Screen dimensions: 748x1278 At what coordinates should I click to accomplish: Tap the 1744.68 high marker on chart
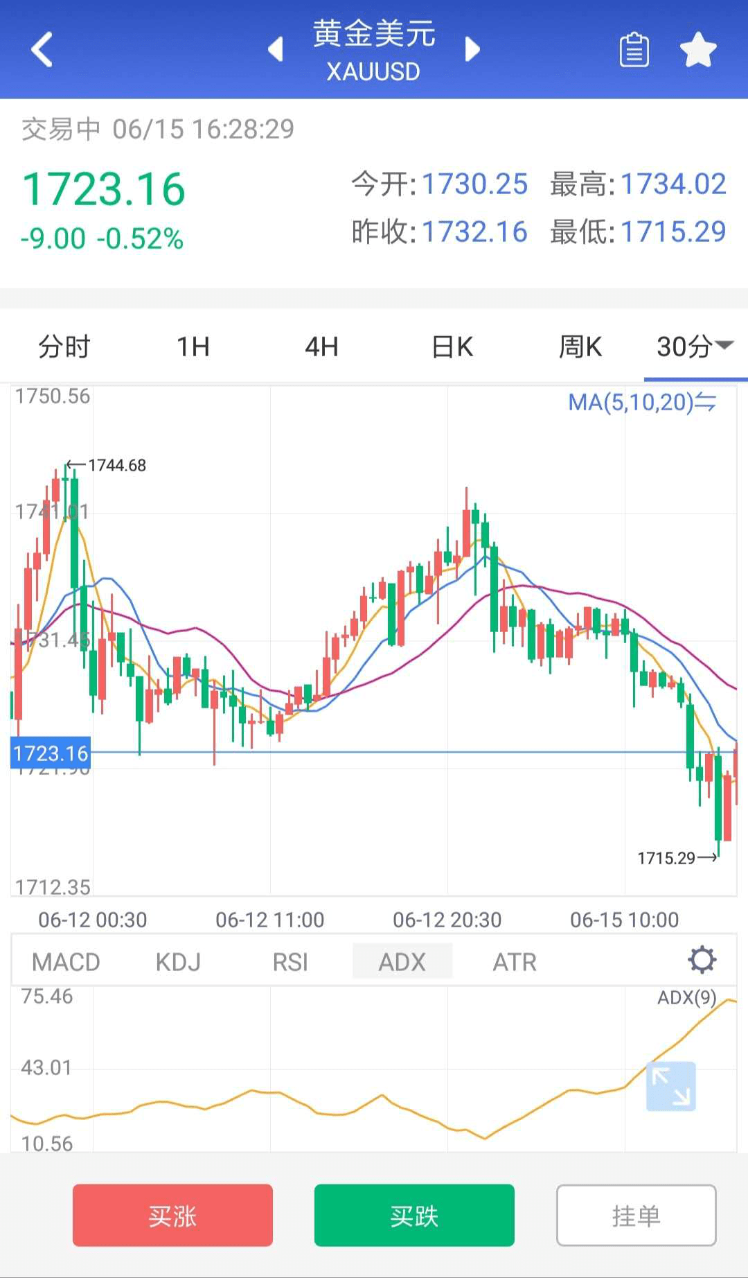tap(117, 465)
